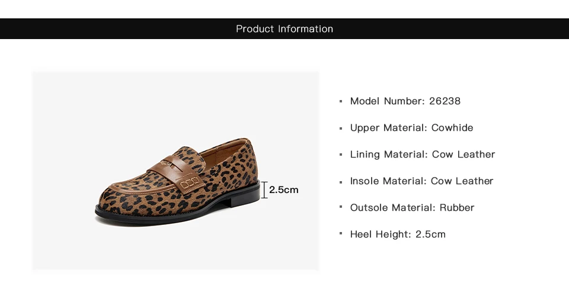
Task: Click the Product Information header bar
Action: coord(284,28)
